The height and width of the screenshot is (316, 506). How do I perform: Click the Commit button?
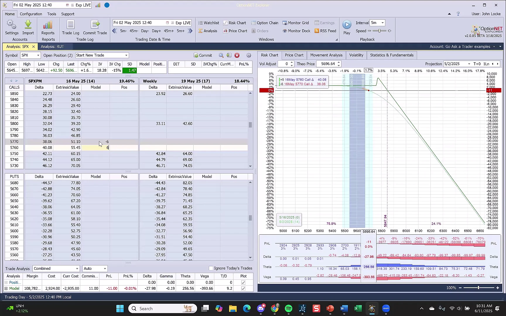203,55
